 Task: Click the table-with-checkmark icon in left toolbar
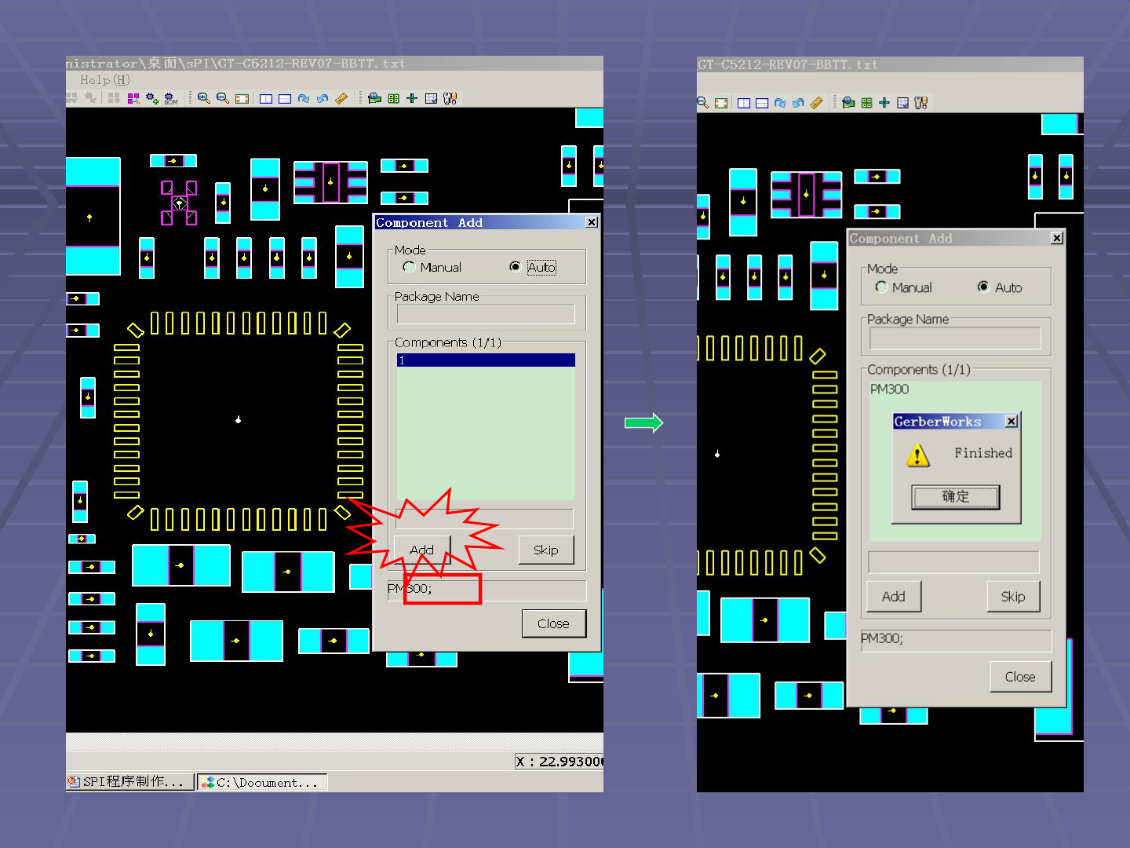pyautogui.click(x=431, y=98)
